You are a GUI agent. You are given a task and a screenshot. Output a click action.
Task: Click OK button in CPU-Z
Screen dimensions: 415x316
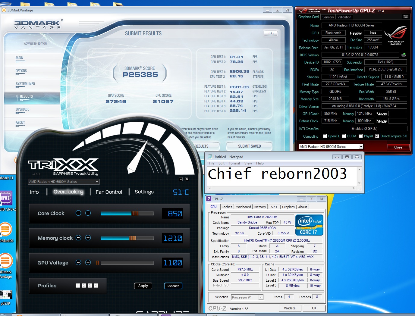coord(314,308)
